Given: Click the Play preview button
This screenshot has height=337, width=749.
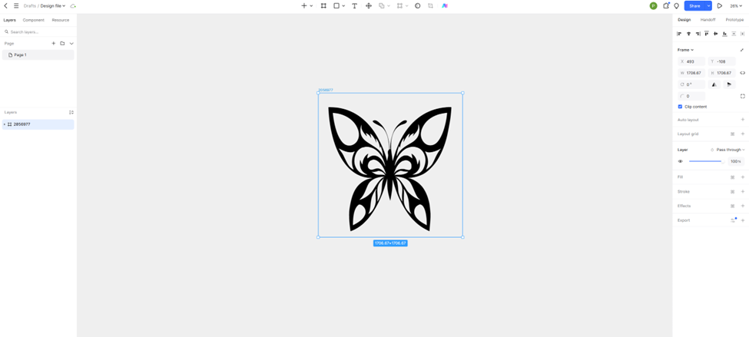Looking at the screenshot, I should pyautogui.click(x=719, y=5).
